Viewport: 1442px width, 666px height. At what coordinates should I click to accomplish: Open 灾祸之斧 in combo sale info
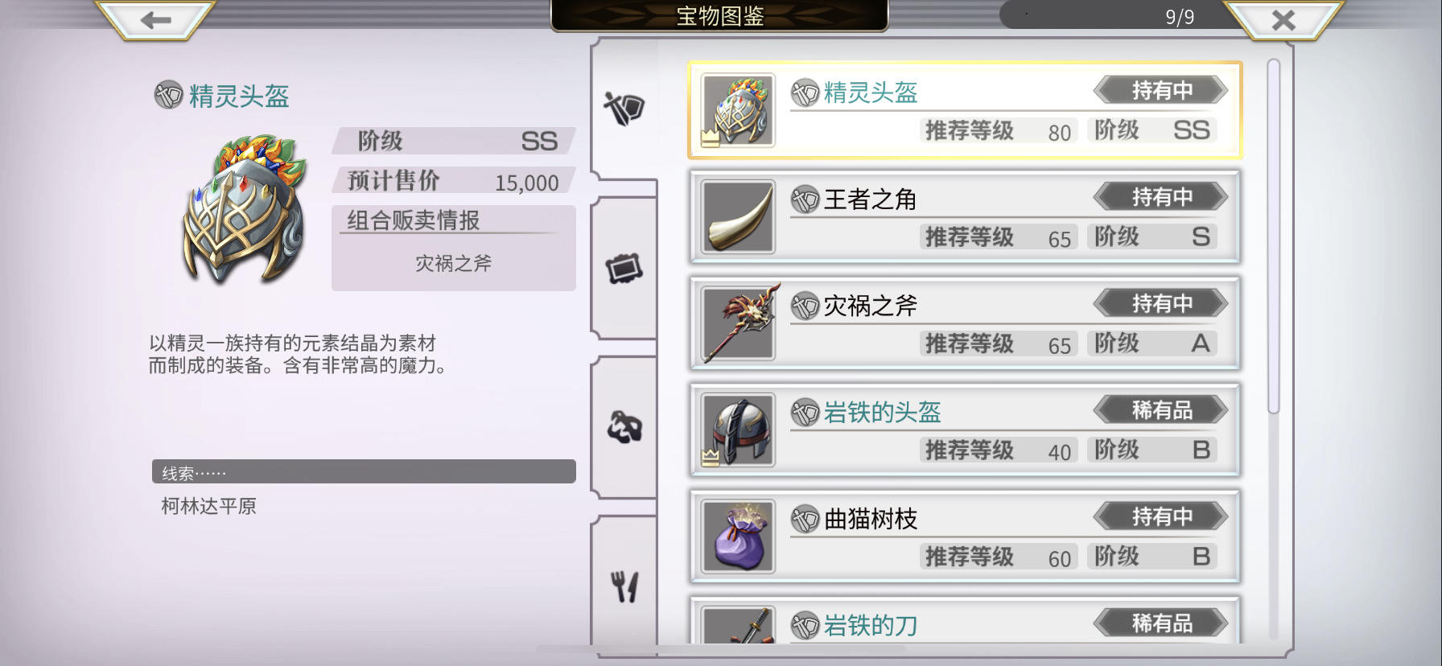[x=453, y=263]
